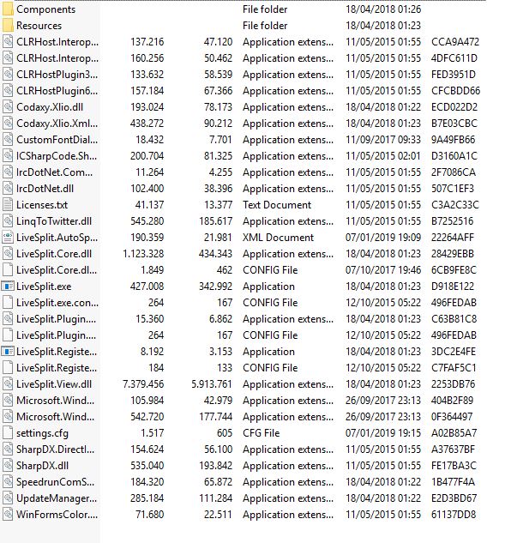The width and height of the screenshot is (523, 543).
Task: Click the XML Document type cell
Action: pyautogui.click(x=279, y=238)
